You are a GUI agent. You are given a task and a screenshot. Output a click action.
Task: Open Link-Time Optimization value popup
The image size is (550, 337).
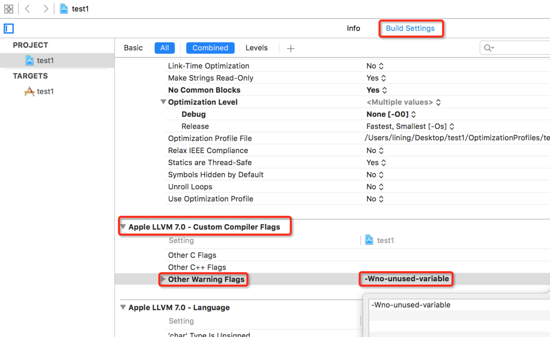(x=375, y=66)
